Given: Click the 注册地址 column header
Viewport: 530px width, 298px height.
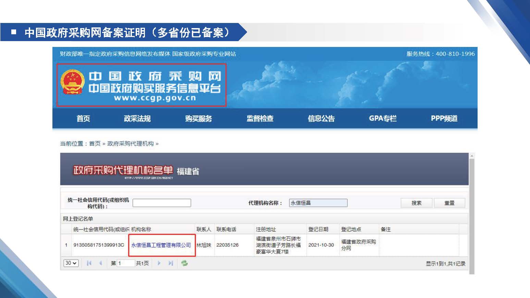Looking at the screenshot, I should [280, 229].
